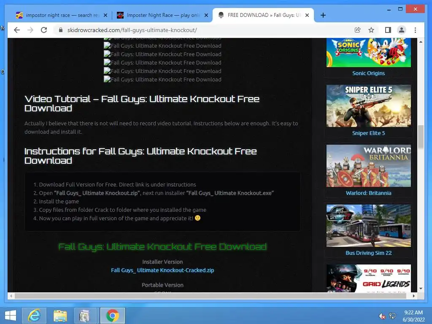Click the Bus Driving Sim 22 image
The width and height of the screenshot is (432, 324).
click(369, 226)
